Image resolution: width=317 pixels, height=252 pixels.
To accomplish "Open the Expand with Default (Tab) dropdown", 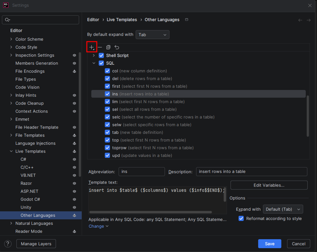I will 283,209.
